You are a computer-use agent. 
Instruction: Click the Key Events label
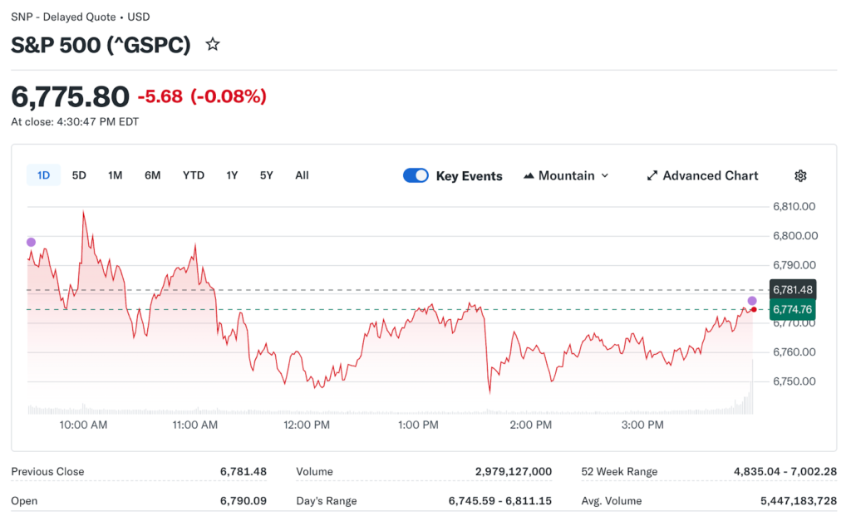(x=469, y=176)
